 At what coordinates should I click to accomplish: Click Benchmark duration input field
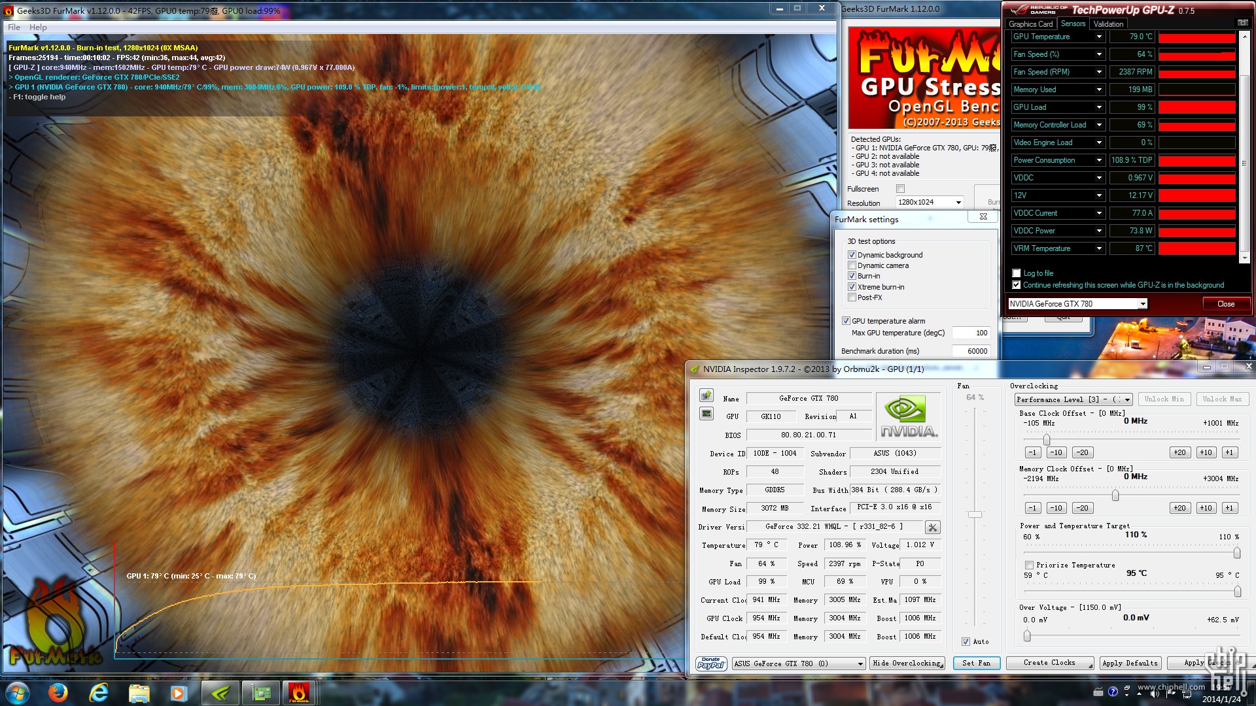pyautogui.click(x=971, y=352)
